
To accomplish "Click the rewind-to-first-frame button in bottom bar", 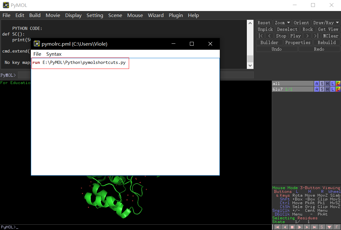I will pos(277,227).
